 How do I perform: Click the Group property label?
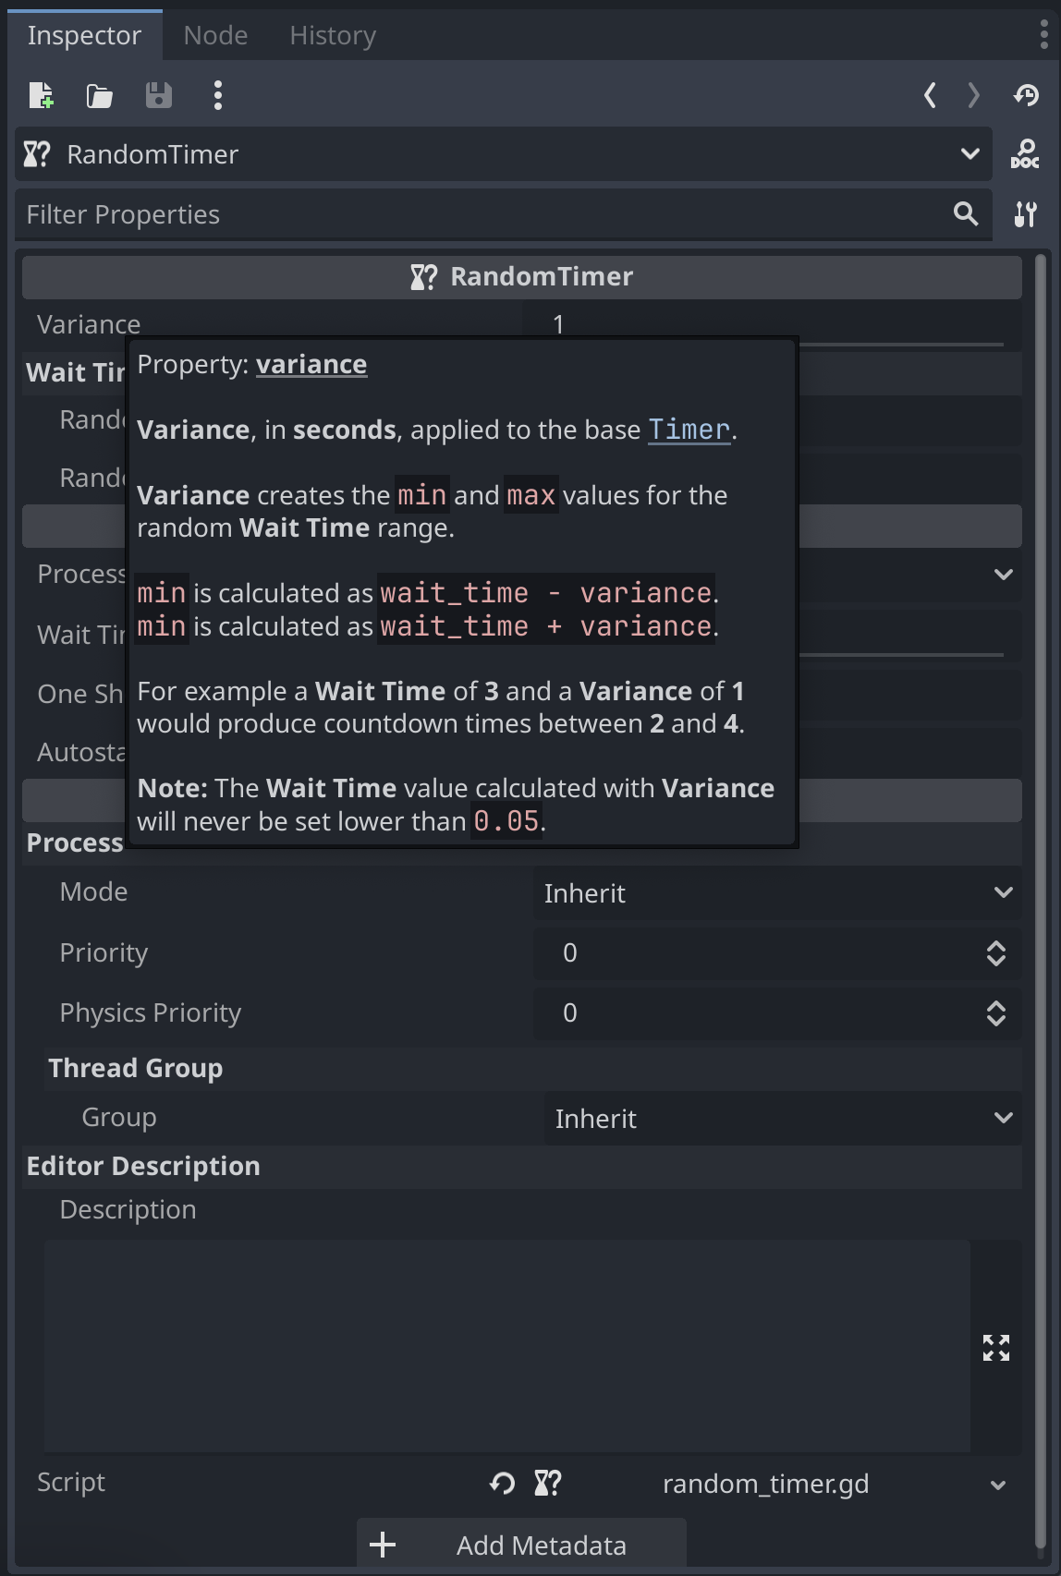coord(119,1118)
